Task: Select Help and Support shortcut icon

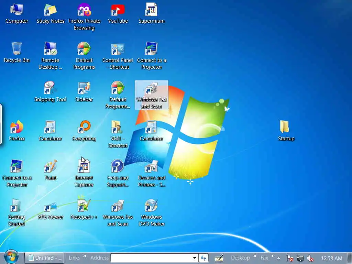Action: [118, 174]
